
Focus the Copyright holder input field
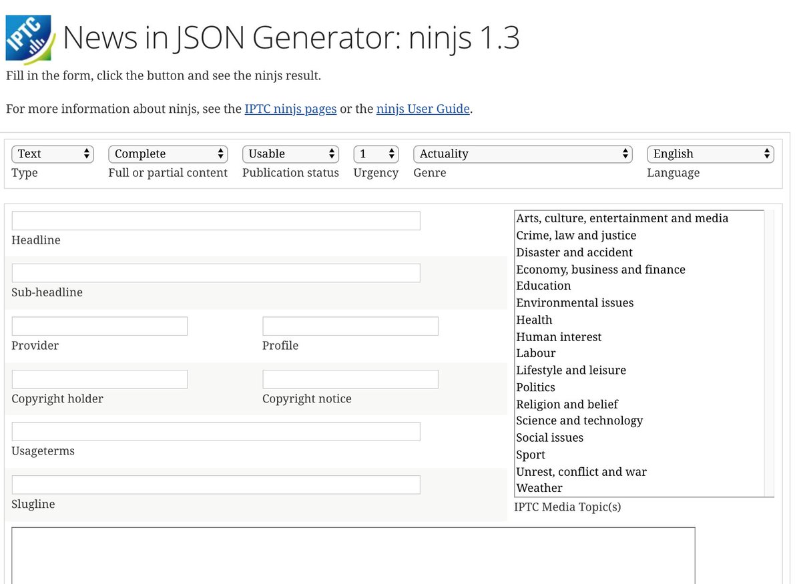99,379
